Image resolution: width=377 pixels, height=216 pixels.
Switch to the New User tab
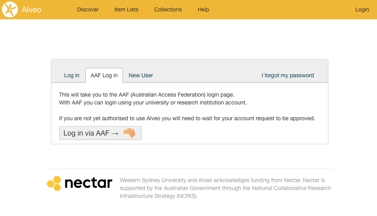point(141,75)
